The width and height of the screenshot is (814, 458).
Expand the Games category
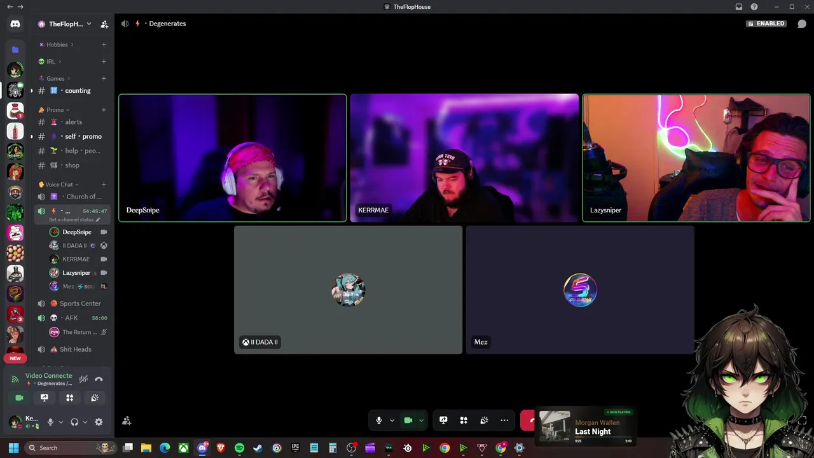54,78
